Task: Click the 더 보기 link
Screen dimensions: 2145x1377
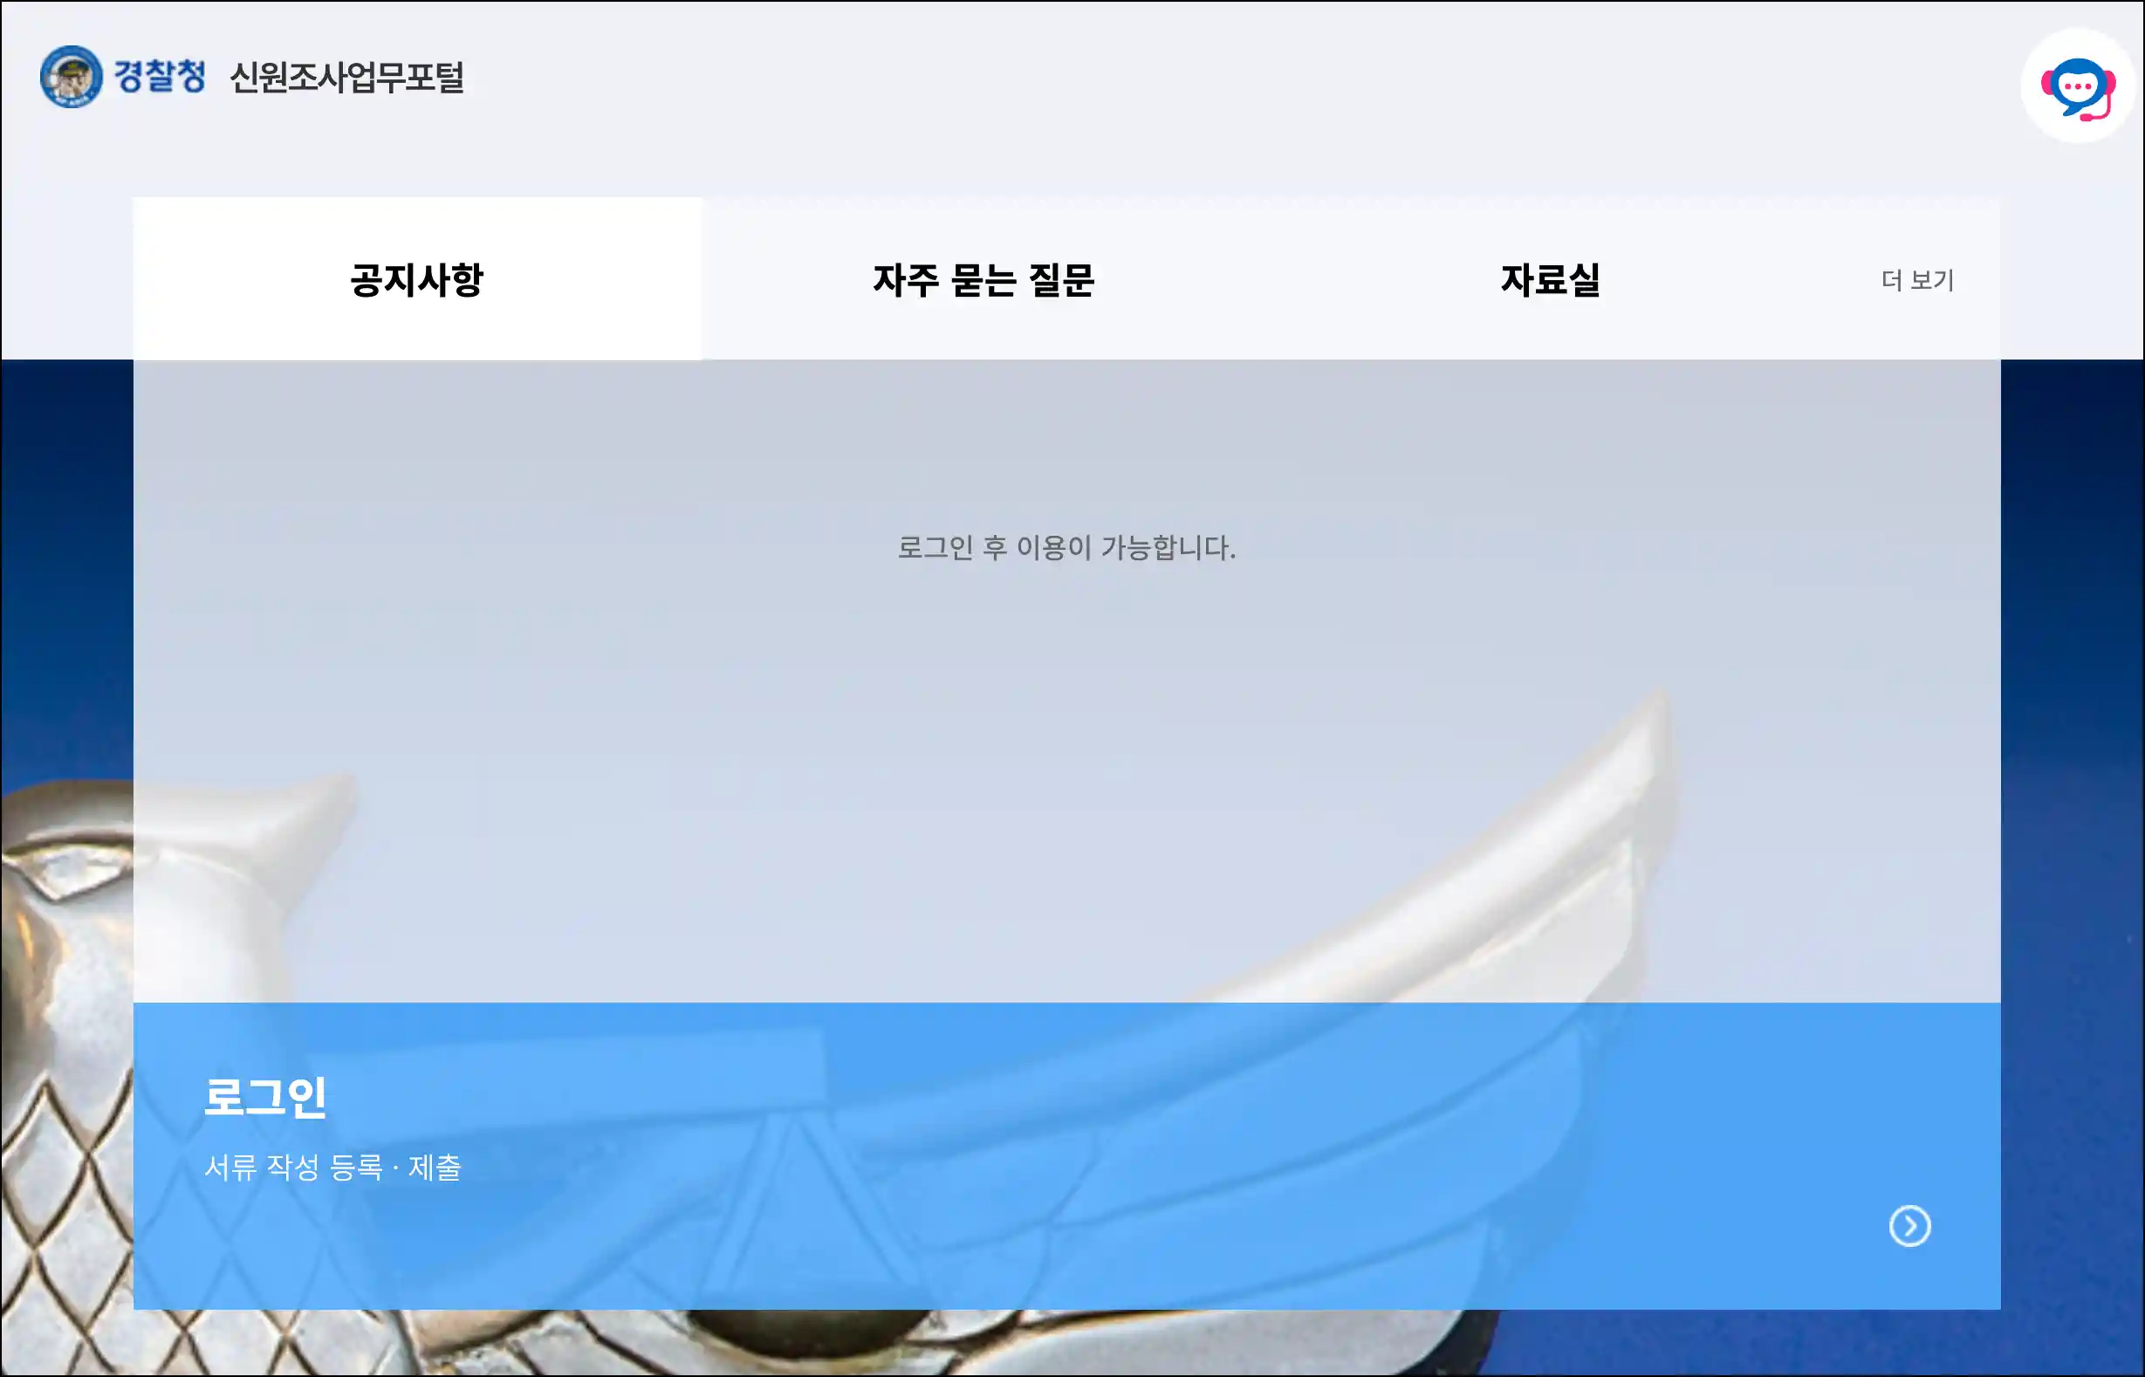Action: (1917, 280)
